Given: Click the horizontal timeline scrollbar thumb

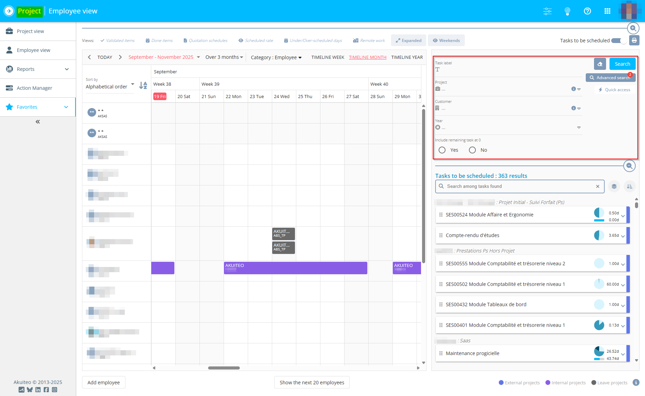Looking at the screenshot, I should (x=224, y=368).
